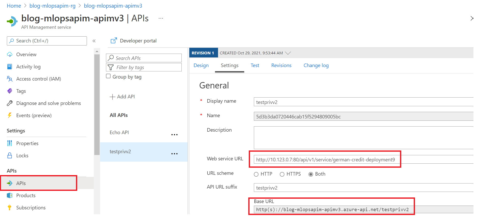Click the Web service URL input field
477x216 pixels.
tap(325, 160)
